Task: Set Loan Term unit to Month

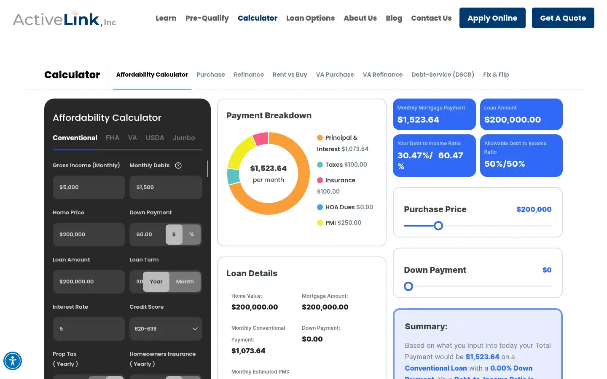Action: tap(185, 282)
